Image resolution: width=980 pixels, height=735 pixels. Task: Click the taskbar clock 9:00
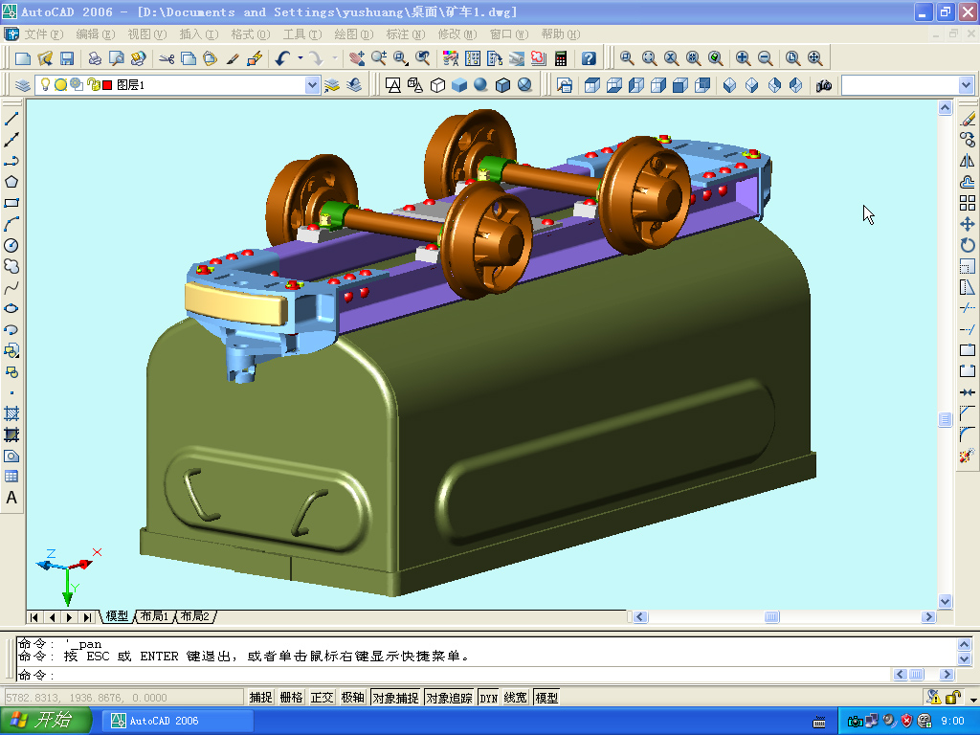tap(952, 721)
